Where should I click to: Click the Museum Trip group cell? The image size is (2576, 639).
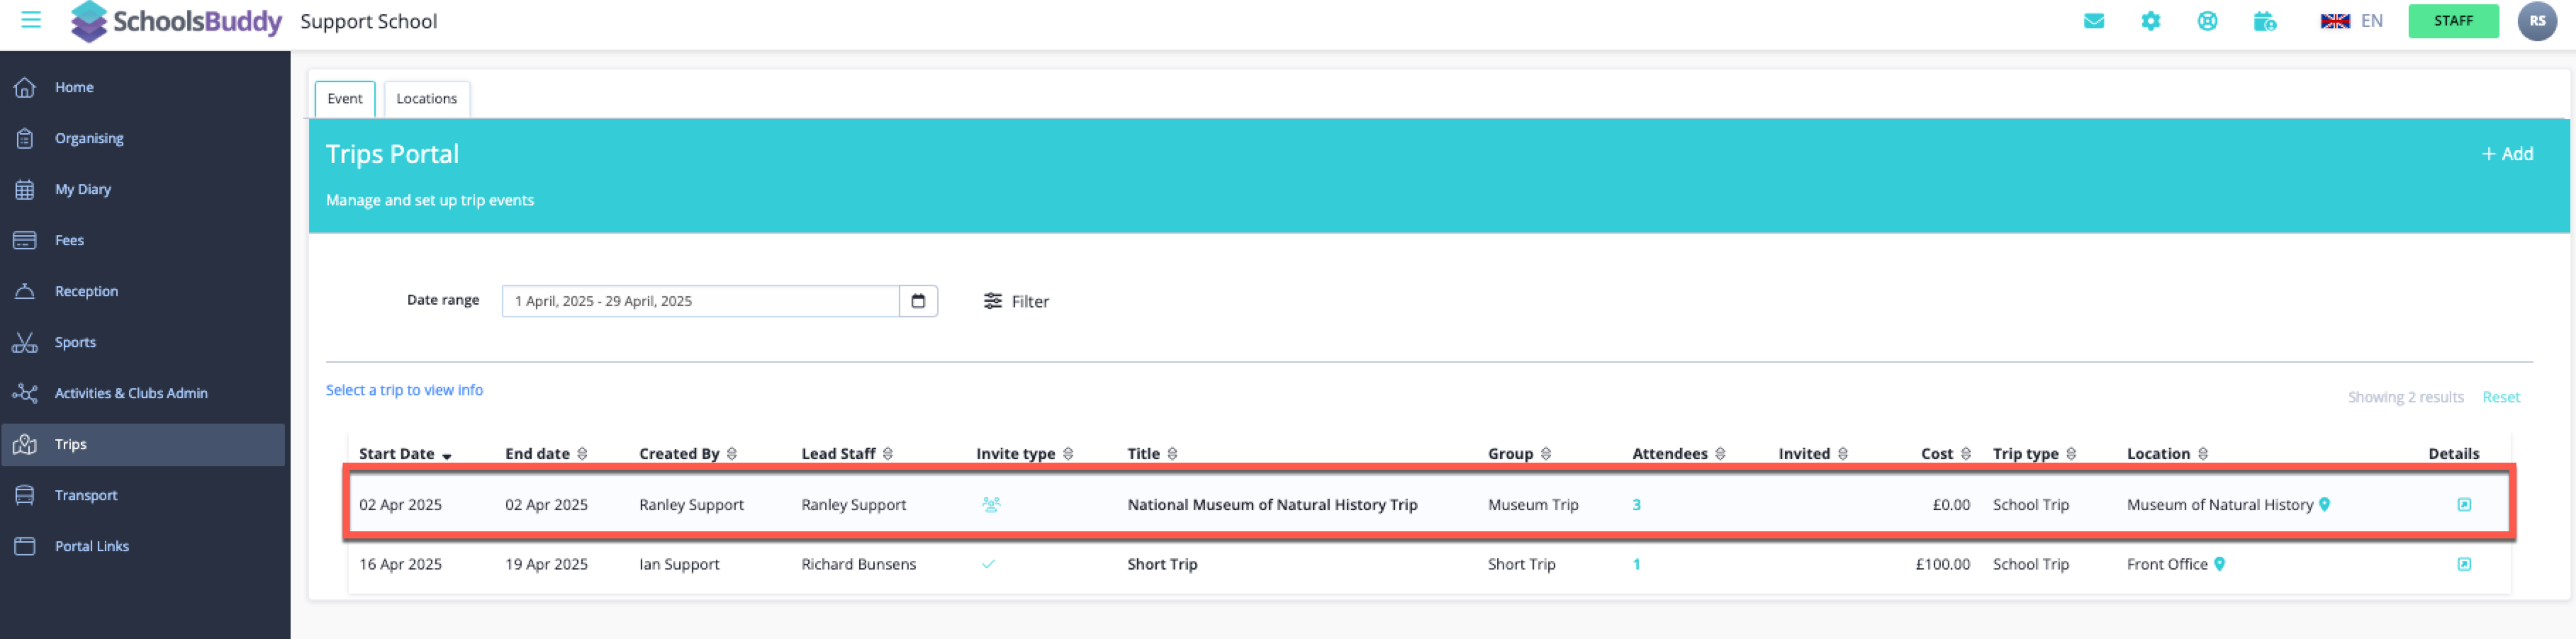coord(1532,505)
